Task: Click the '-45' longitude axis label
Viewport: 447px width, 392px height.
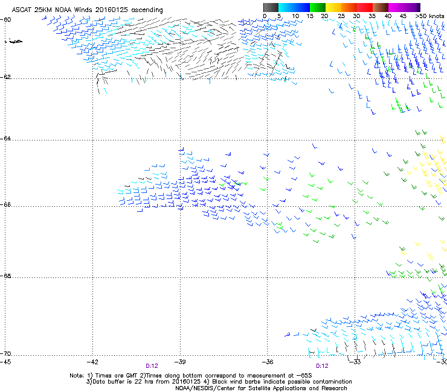Action: 5,362
